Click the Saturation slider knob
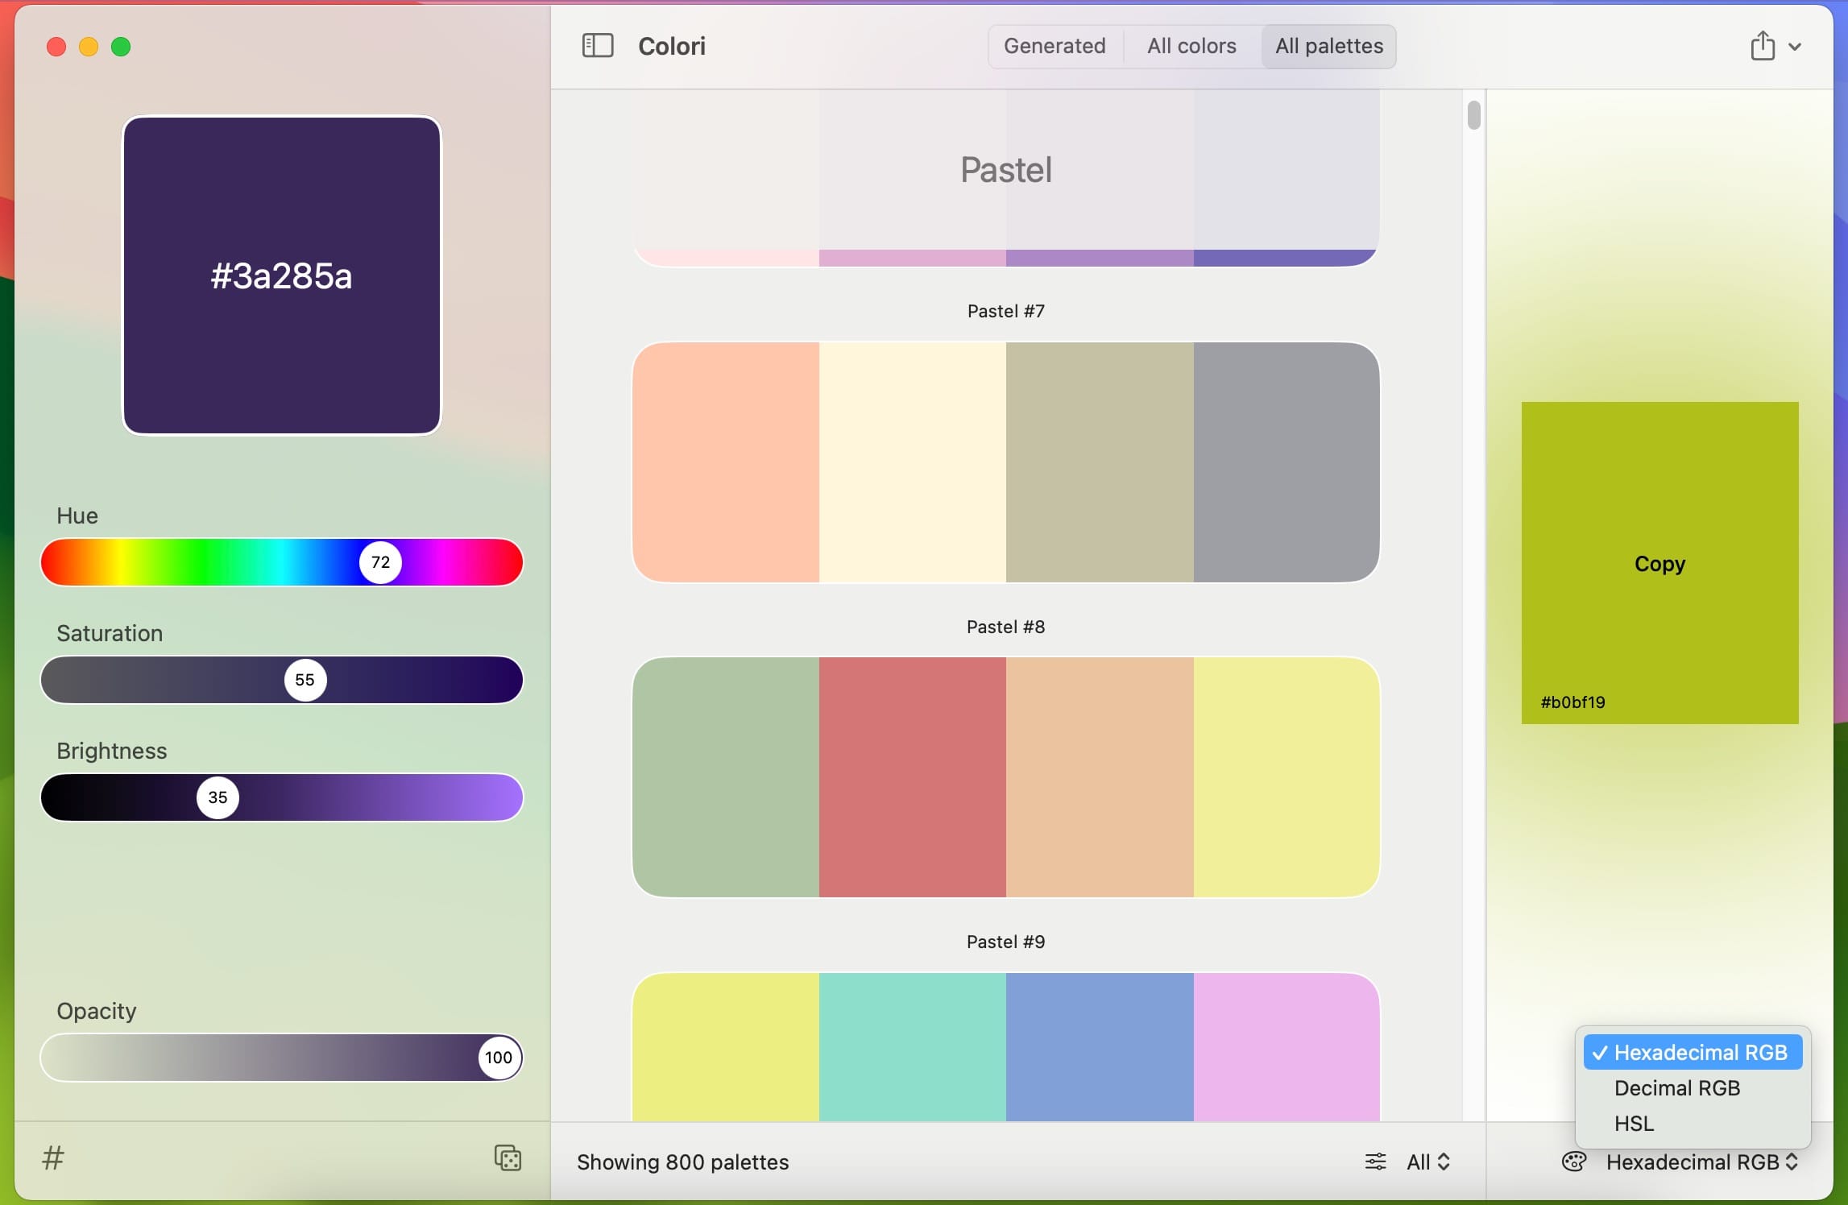 305,680
